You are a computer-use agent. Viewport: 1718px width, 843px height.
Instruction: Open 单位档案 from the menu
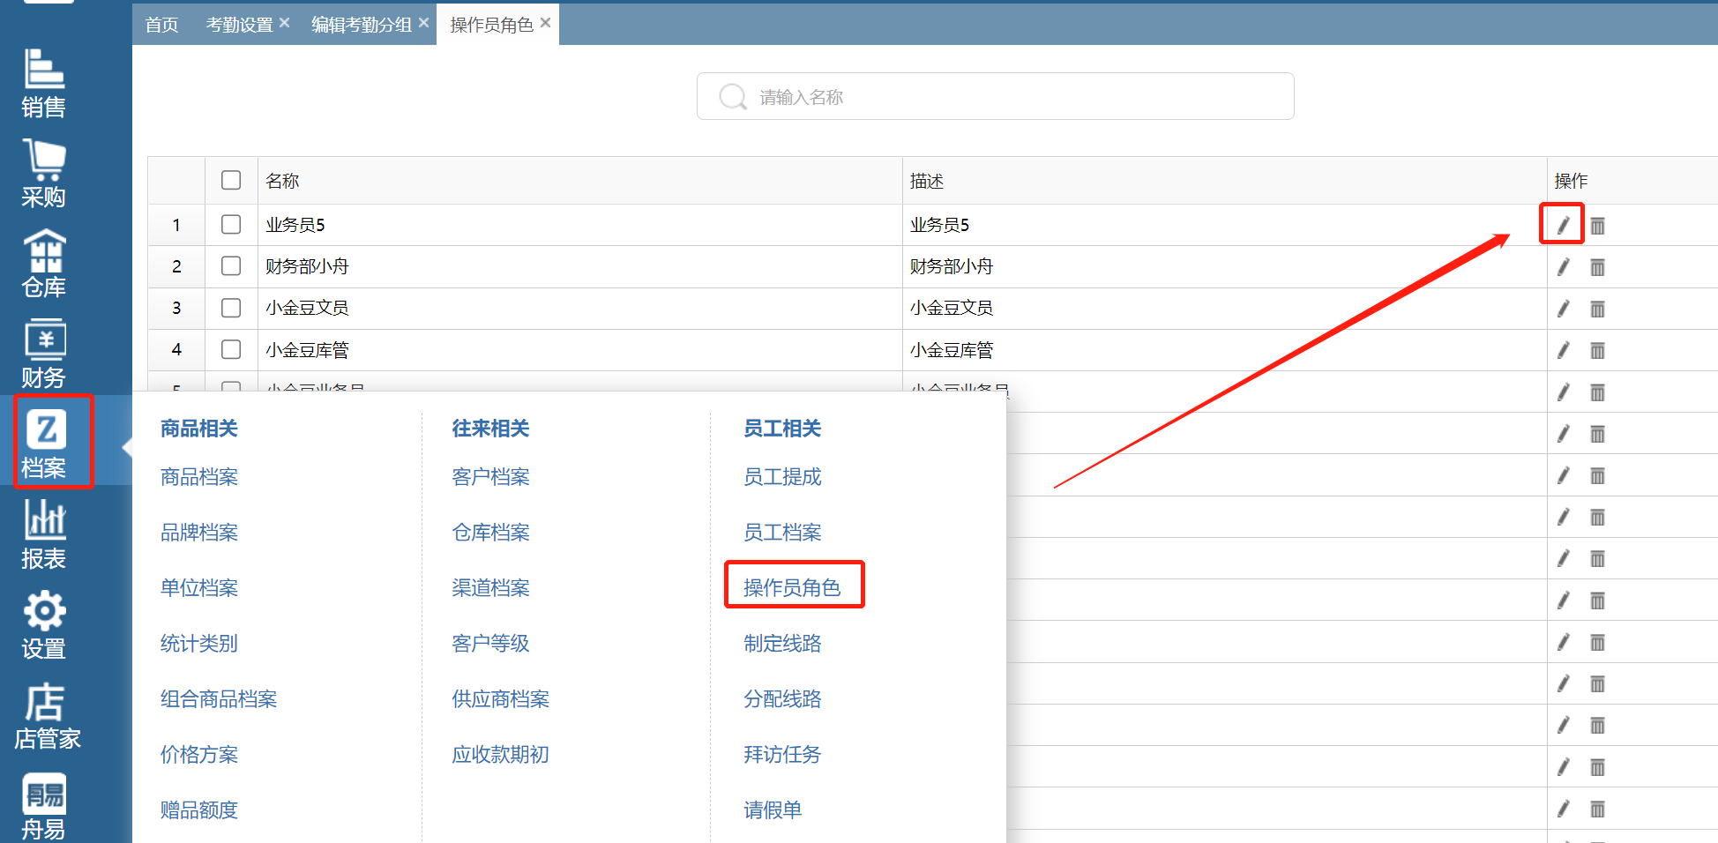(199, 588)
